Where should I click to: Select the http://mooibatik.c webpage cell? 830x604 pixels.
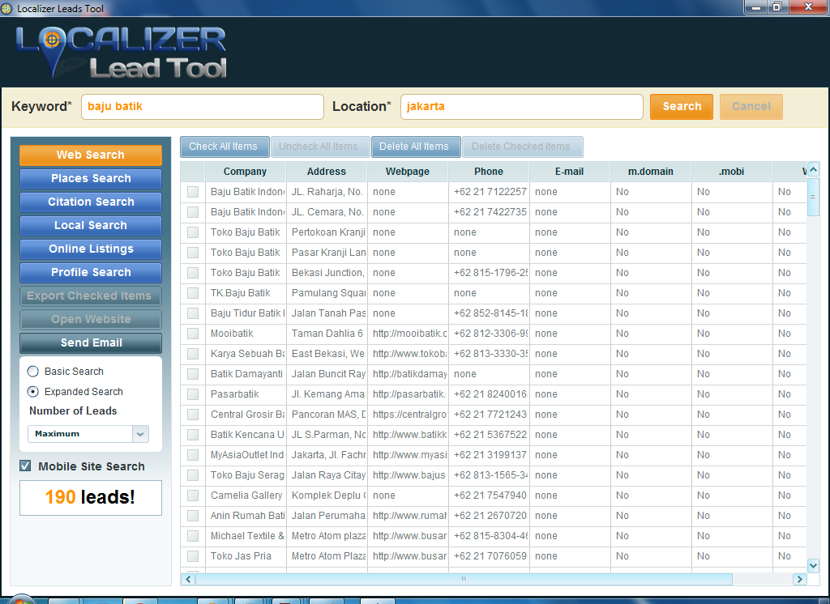408,334
